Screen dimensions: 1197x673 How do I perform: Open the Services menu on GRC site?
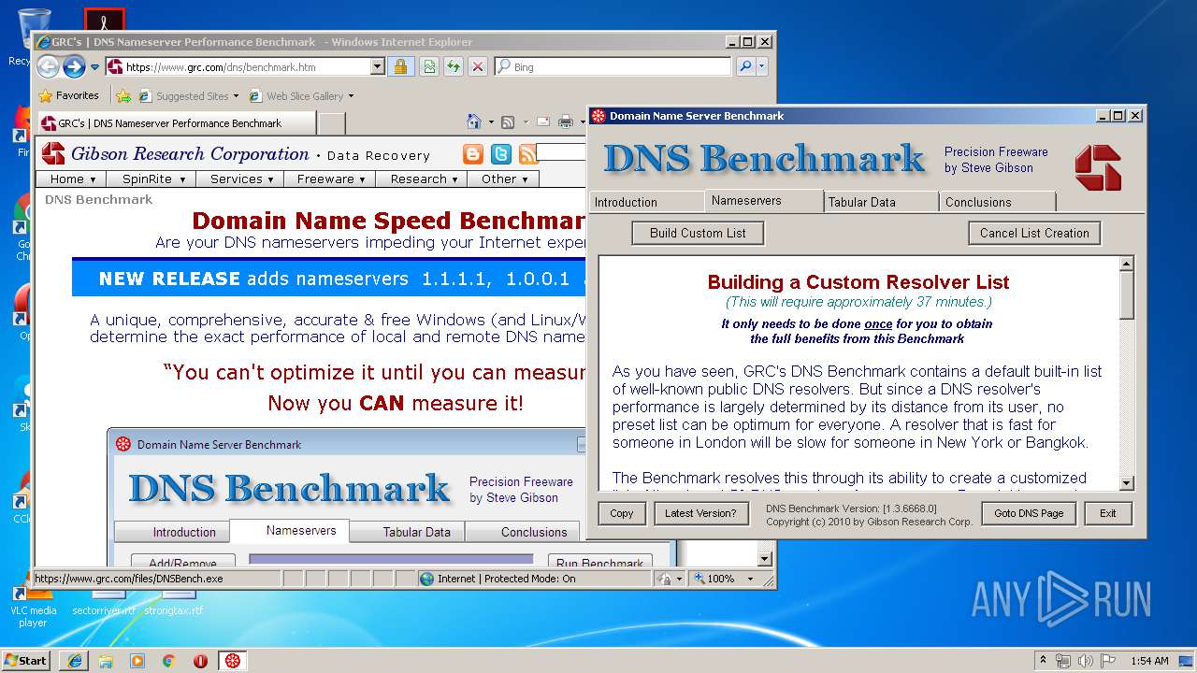pyautogui.click(x=241, y=179)
